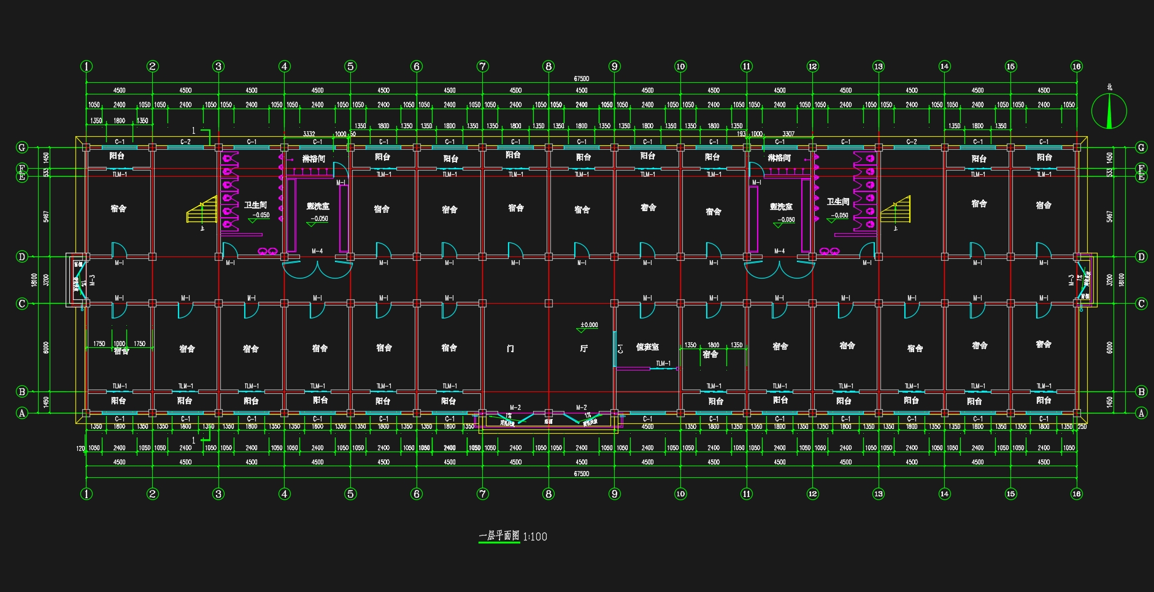Select the 3332 dimension near axis 4
The image size is (1154, 592).
point(309,134)
